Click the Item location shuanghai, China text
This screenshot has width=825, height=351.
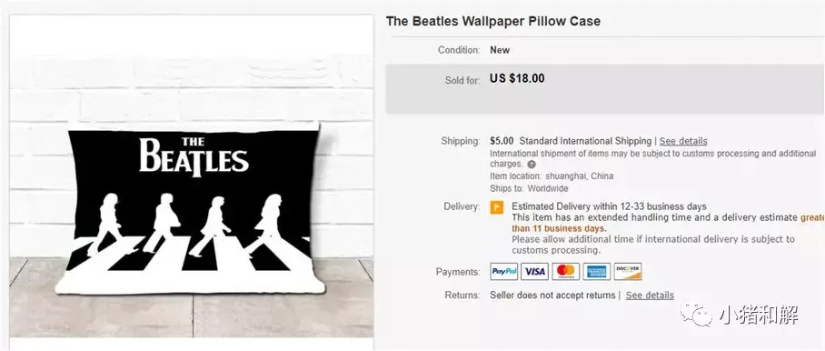click(552, 176)
